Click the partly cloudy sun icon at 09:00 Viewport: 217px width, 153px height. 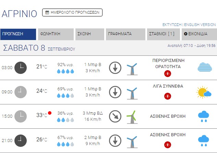click(x=204, y=92)
